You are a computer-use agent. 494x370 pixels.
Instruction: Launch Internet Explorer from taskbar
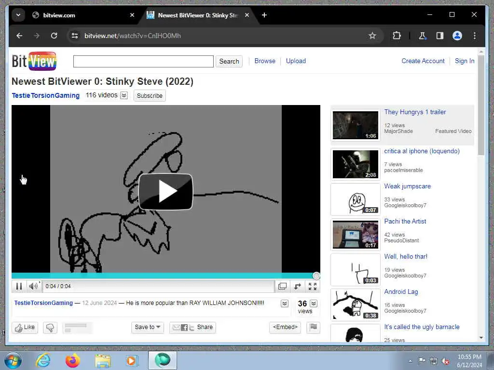point(43,360)
